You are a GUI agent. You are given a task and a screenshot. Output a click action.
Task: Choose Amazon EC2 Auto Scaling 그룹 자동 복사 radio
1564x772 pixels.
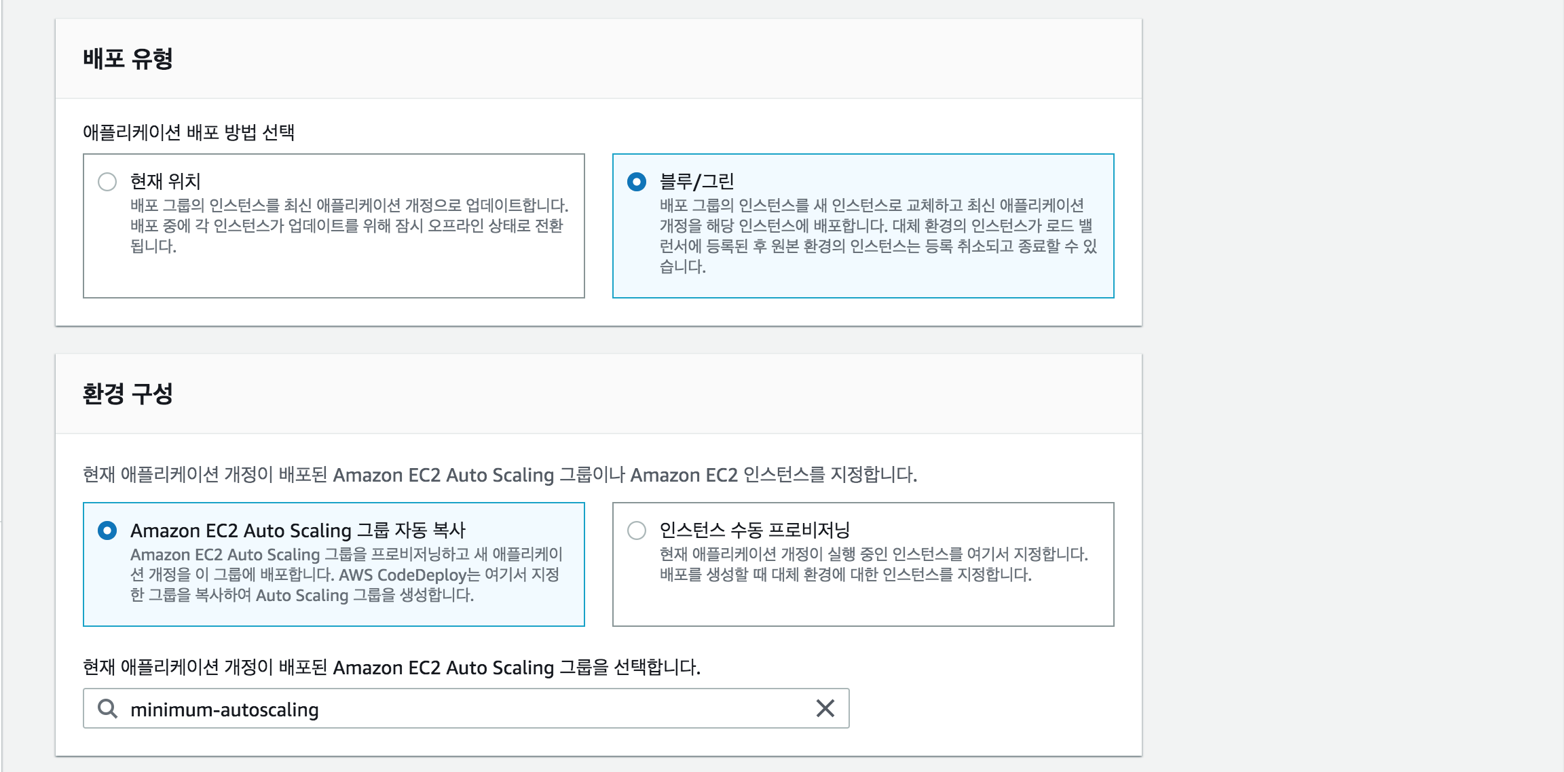pos(107,530)
